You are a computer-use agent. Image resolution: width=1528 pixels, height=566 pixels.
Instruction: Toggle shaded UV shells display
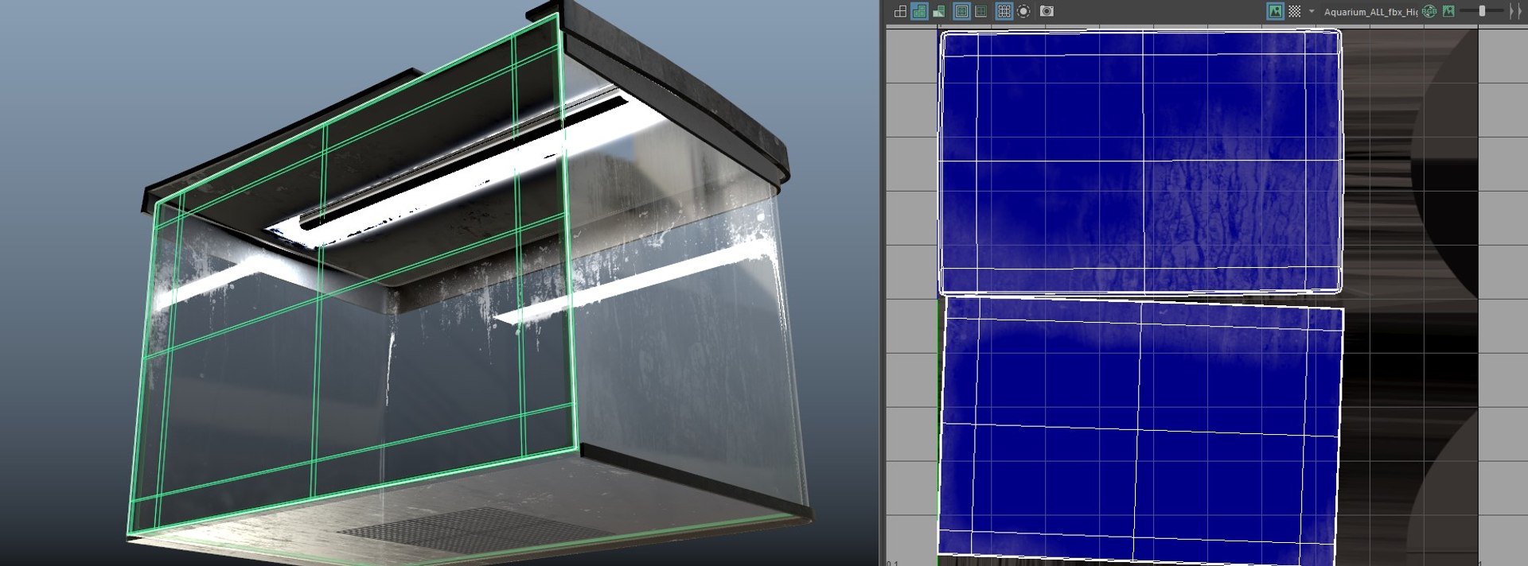[x=919, y=11]
